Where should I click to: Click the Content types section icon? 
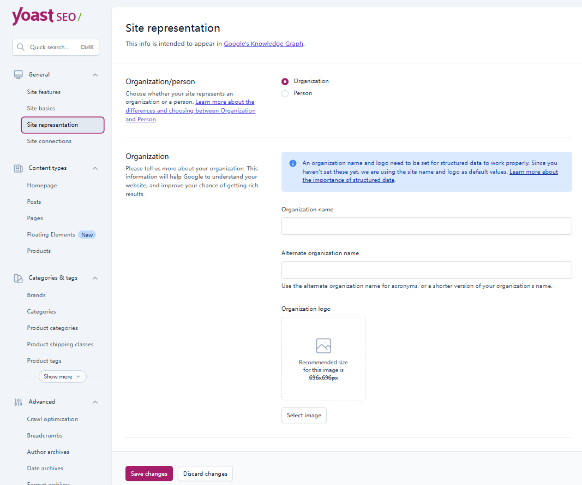tap(18, 168)
